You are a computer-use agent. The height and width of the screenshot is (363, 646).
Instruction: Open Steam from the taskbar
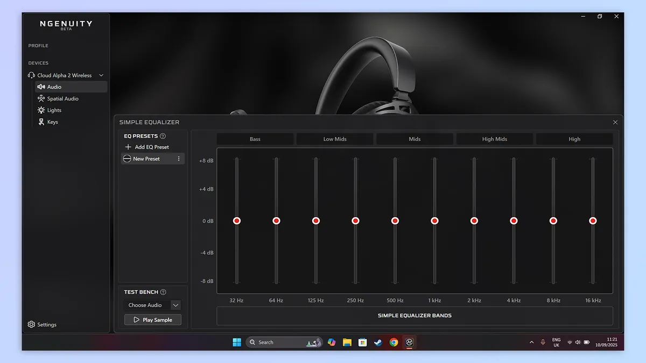coord(378,342)
